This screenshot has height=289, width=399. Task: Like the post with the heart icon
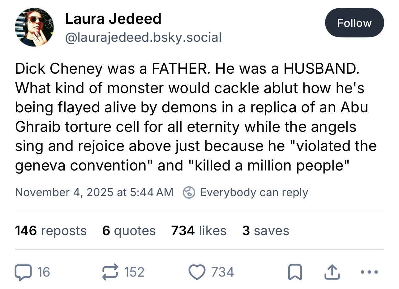[197, 272]
